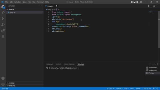
Task: Click the feedback icon in status bar
Action: [x=153, y=88]
